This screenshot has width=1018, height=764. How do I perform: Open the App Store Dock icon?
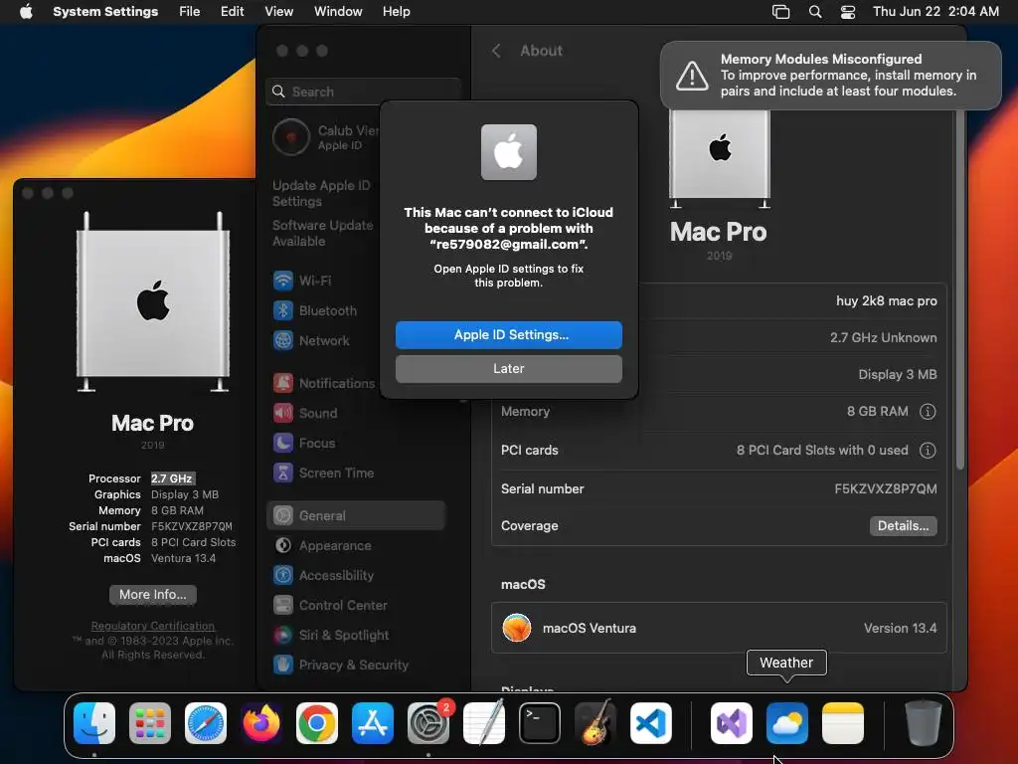click(x=373, y=723)
